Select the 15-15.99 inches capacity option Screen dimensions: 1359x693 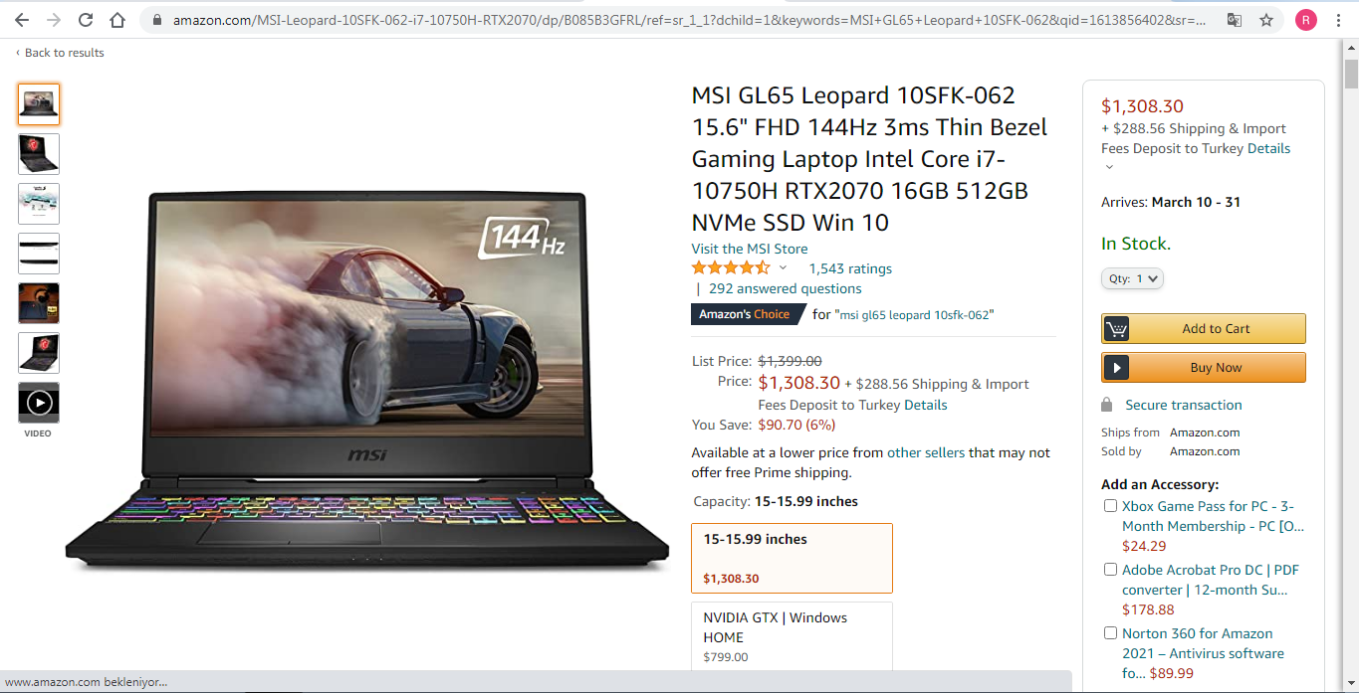tap(792, 558)
